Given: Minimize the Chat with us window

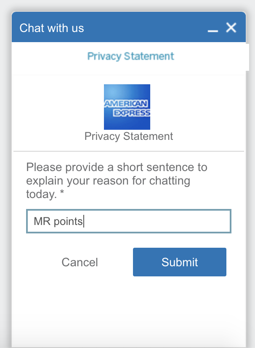Looking at the screenshot, I should 213,29.
